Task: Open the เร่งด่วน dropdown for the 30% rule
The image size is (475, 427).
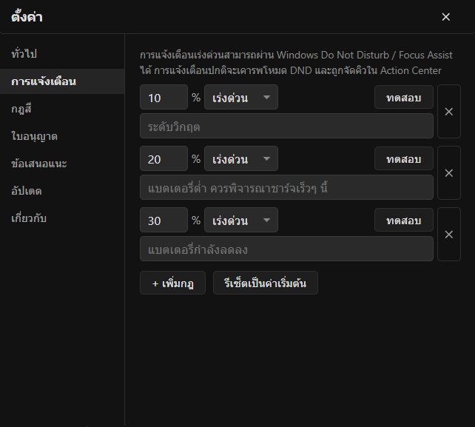Action: 241,220
